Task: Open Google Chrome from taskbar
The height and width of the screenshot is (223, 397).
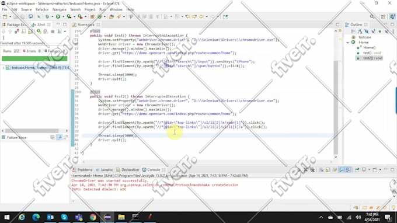Action: 93,217
